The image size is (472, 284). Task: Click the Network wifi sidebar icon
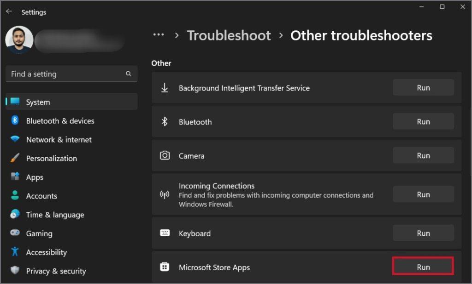pos(15,139)
